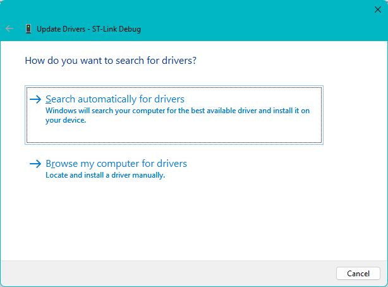Image resolution: width=388 pixels, height=287 pixels.
Task: Close the Update Drivers window
Action: [378, 9]
